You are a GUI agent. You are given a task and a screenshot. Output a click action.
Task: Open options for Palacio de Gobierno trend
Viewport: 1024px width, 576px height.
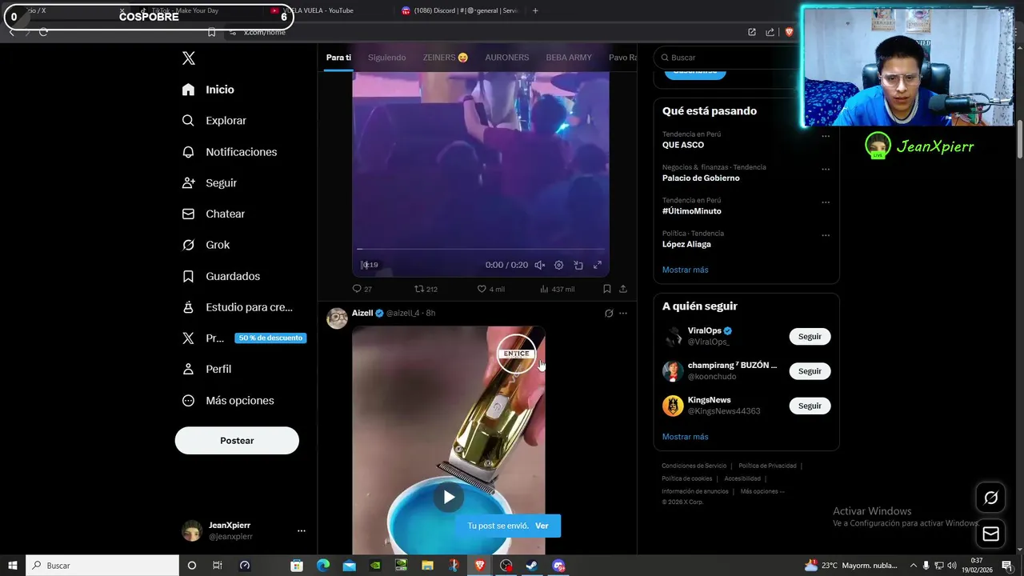click(826, 170)
